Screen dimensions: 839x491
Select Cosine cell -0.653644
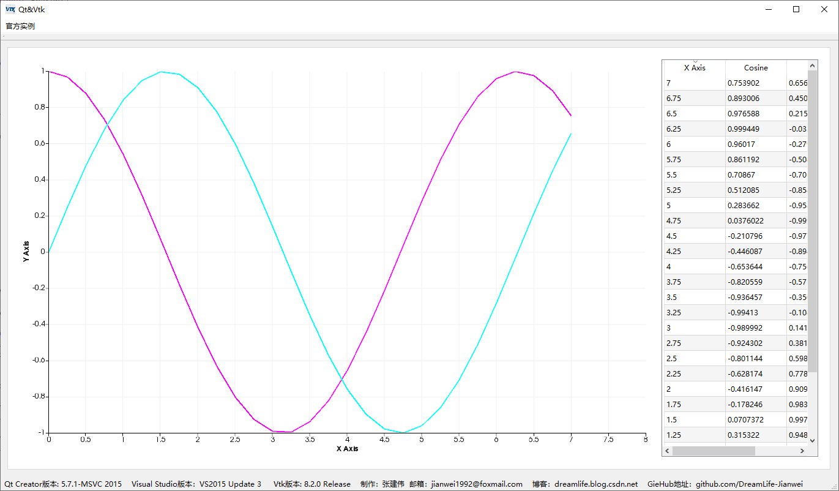tap(756, 266)
